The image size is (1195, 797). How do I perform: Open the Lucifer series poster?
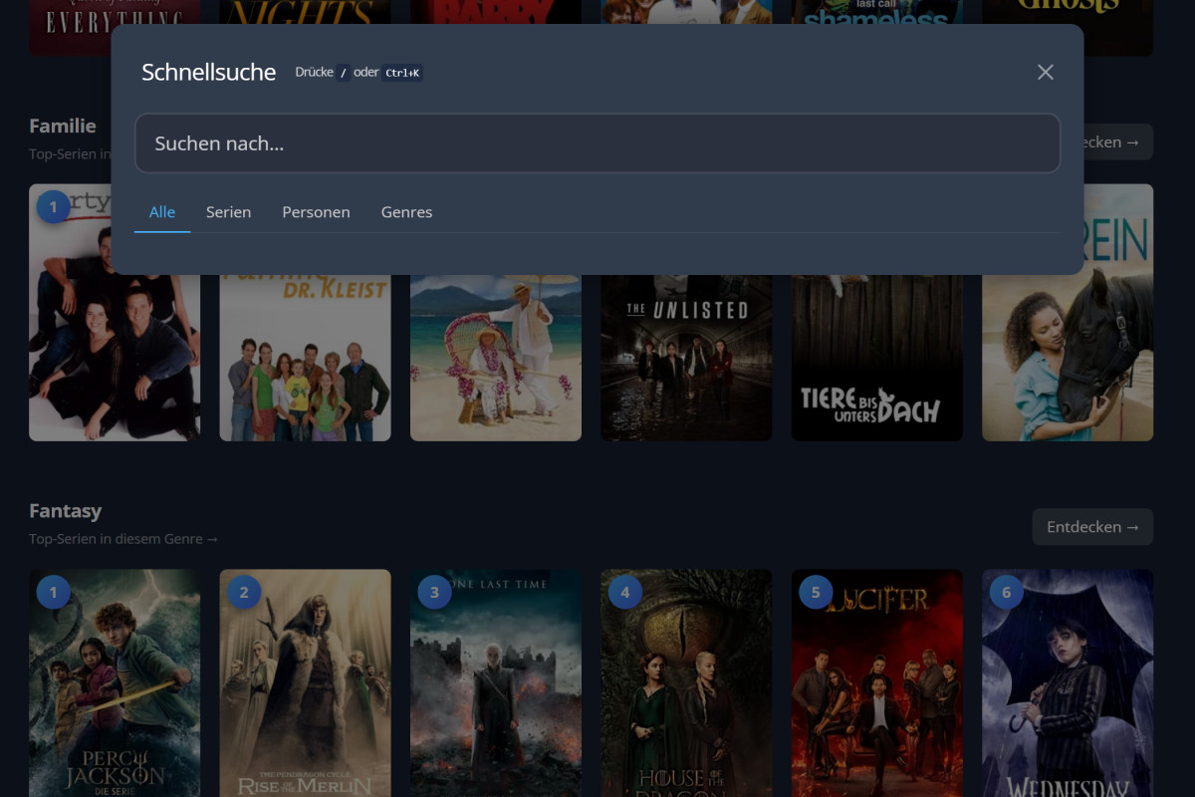coord(876,687)
